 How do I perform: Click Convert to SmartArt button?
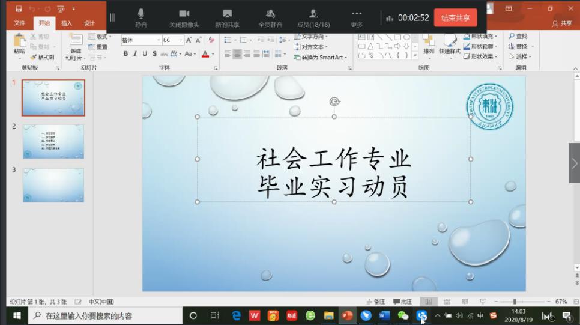(x=321, y=57)
